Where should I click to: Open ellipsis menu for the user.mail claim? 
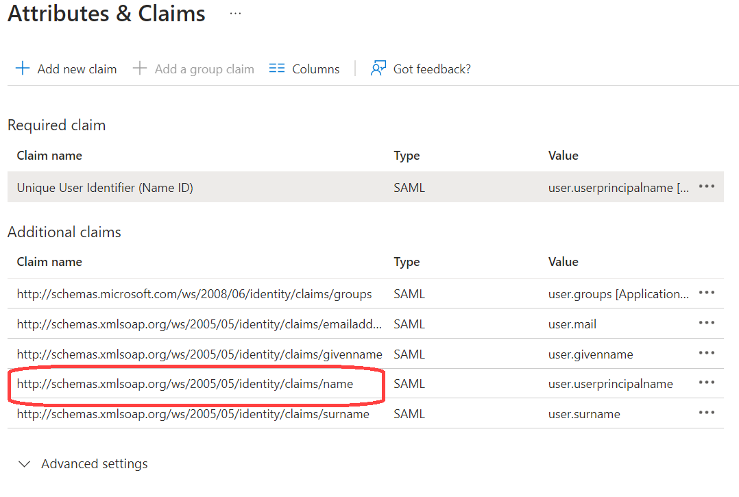pos(706,324)
